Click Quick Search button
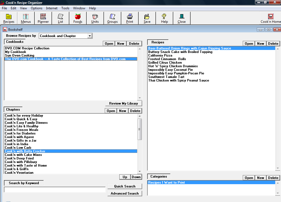This screenshot has height=202, width=281. pyautogui.click(x=125, y=186)
